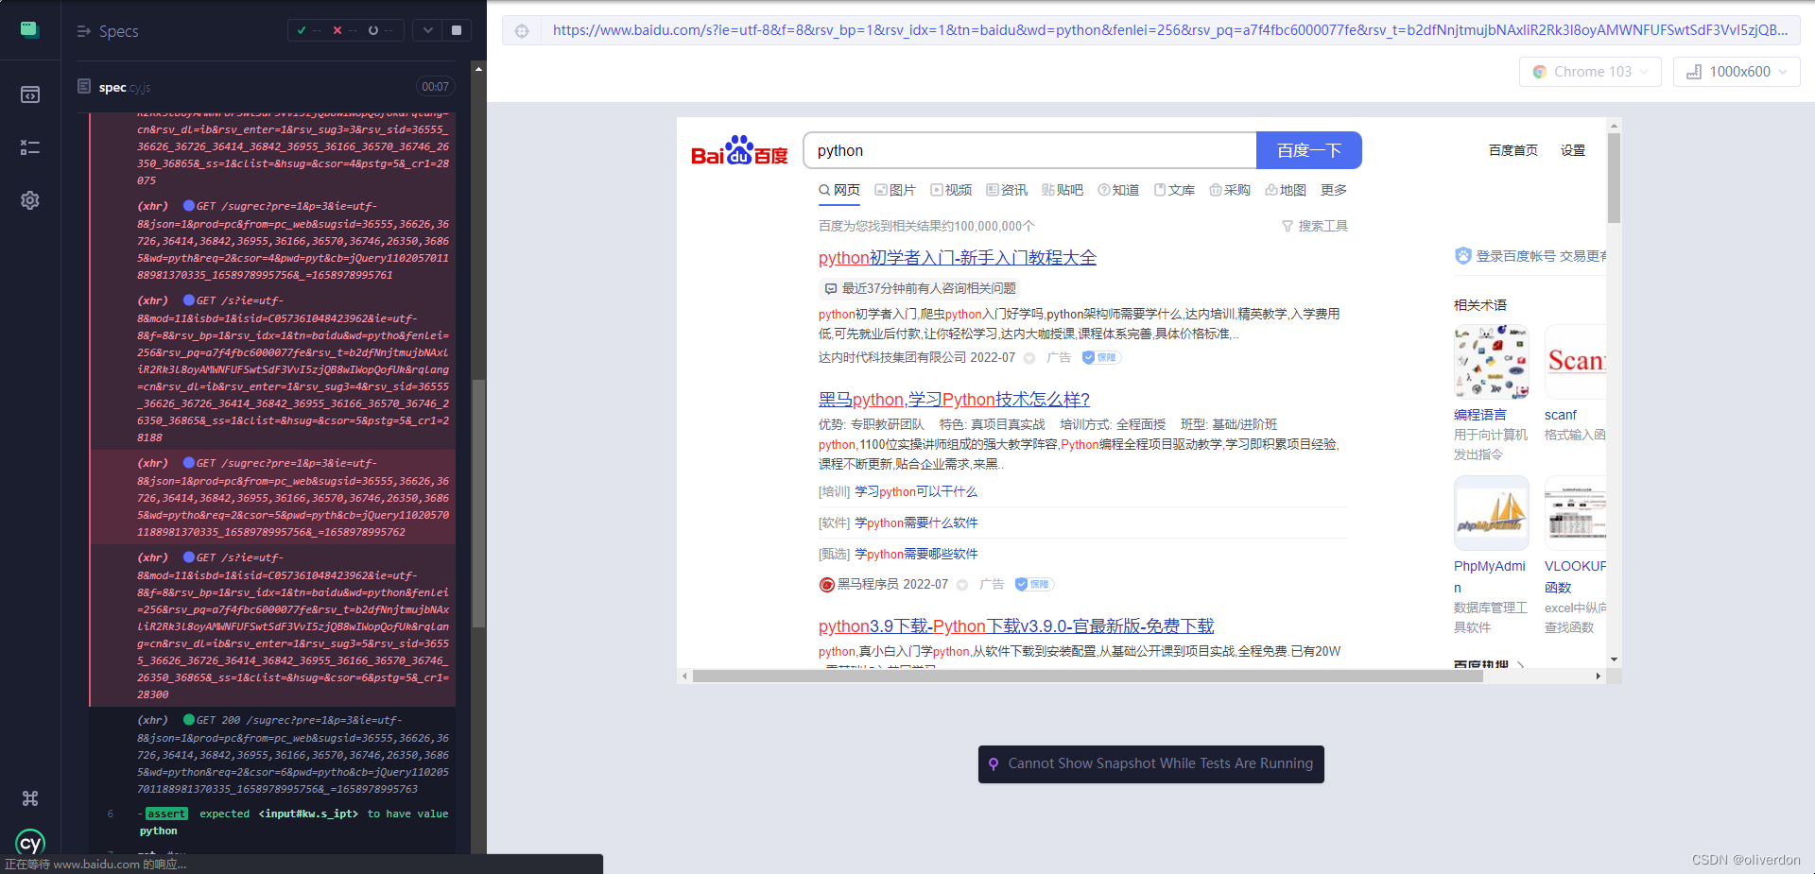The width and height of the screenshot is (1815, 874).
Task: Open 设置 settings link
Action: coord(1572,150)
